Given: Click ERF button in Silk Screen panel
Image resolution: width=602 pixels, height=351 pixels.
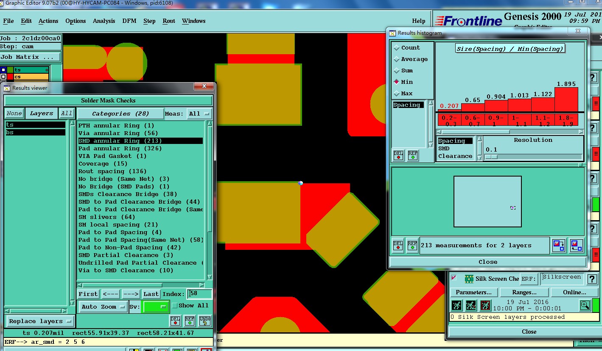Looking at the screenshot, I should [529, 279].
